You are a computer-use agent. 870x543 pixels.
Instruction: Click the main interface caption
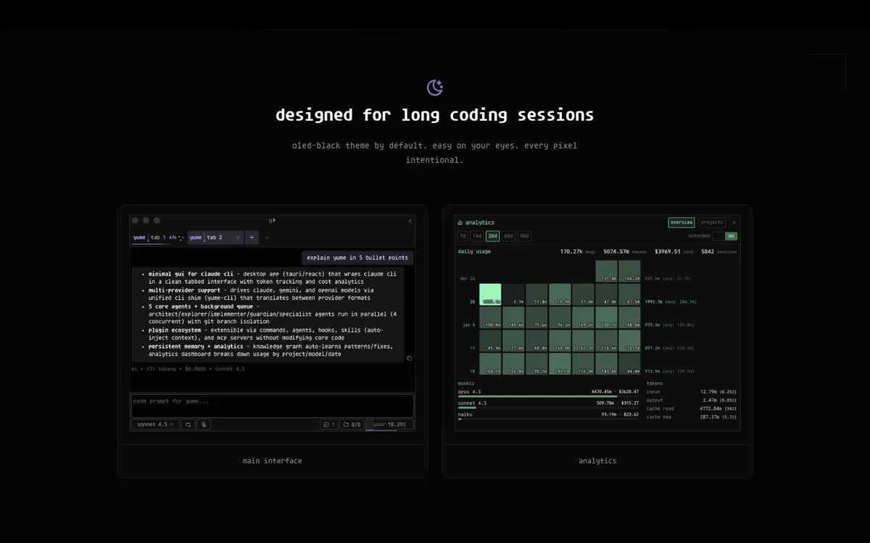click(273, 460)
